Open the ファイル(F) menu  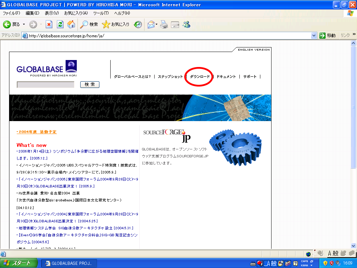(12, 13)
